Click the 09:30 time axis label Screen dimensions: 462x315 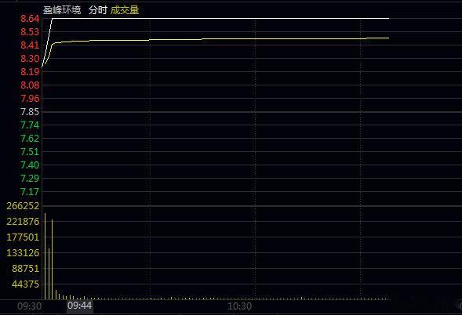30,306
